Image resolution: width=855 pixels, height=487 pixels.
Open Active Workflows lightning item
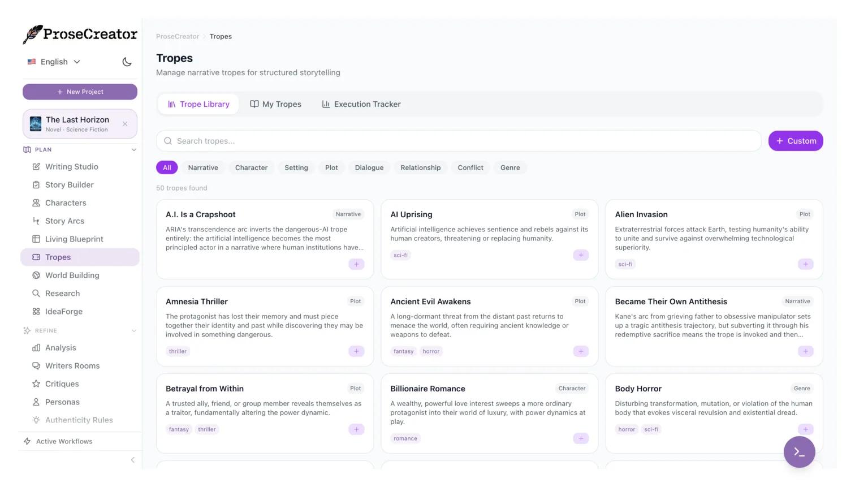pyautogui.click(x=64, y=441)
